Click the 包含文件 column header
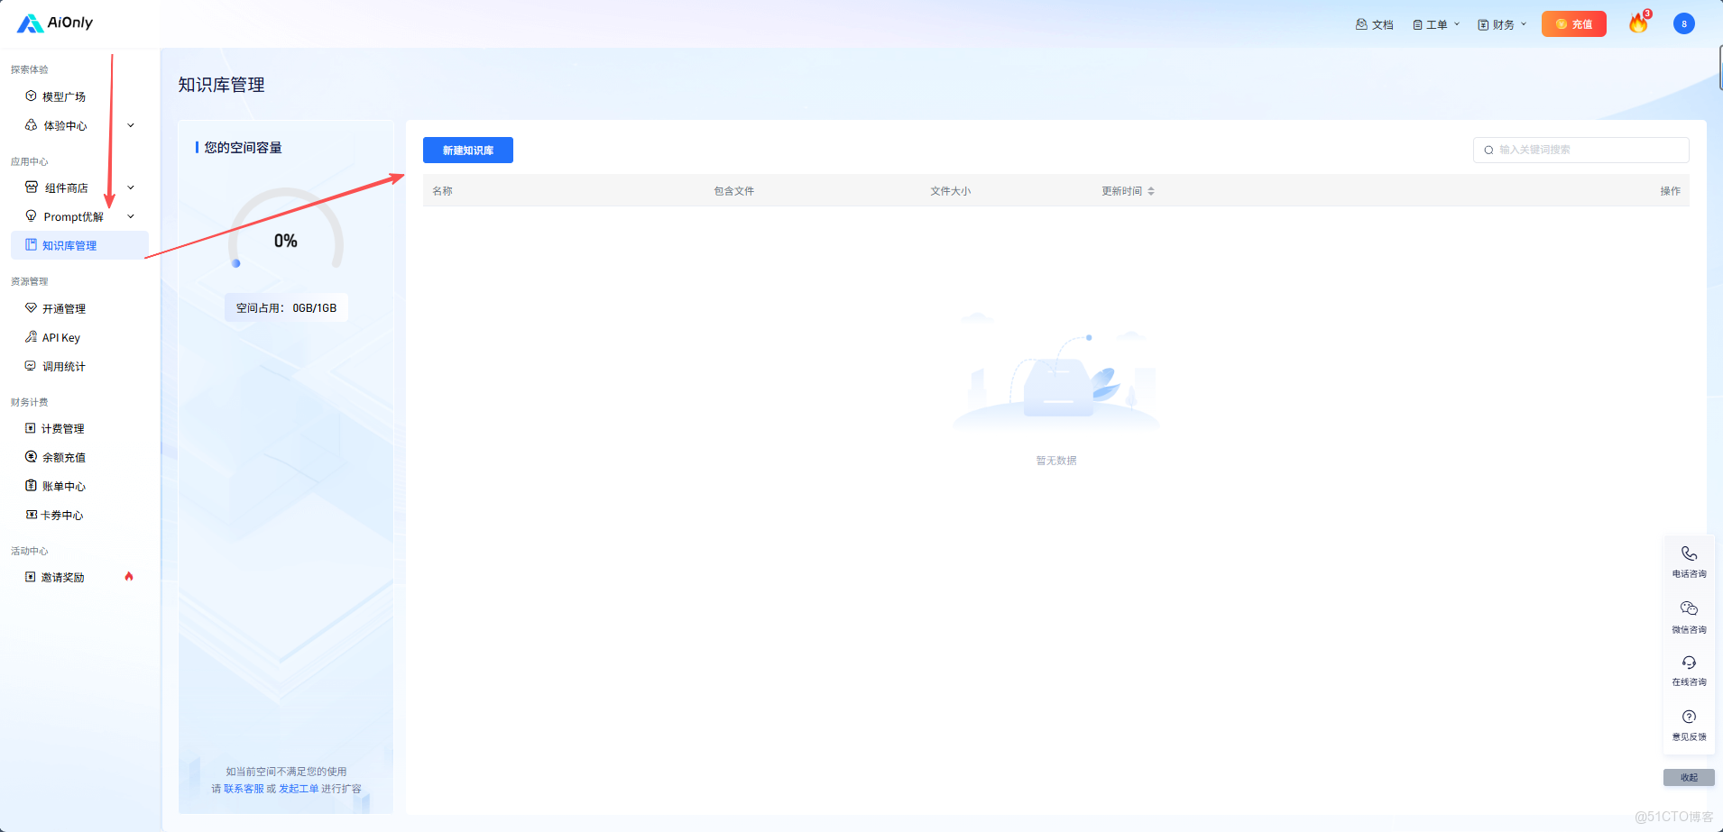1723x832 pixels. click(734, 191)
